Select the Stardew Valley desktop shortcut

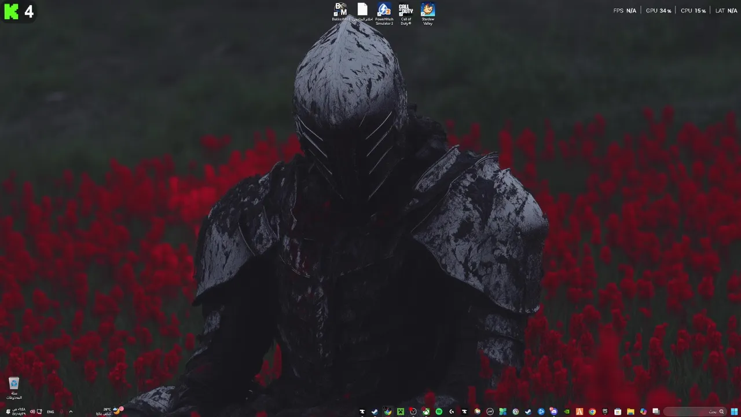(428, 14)
